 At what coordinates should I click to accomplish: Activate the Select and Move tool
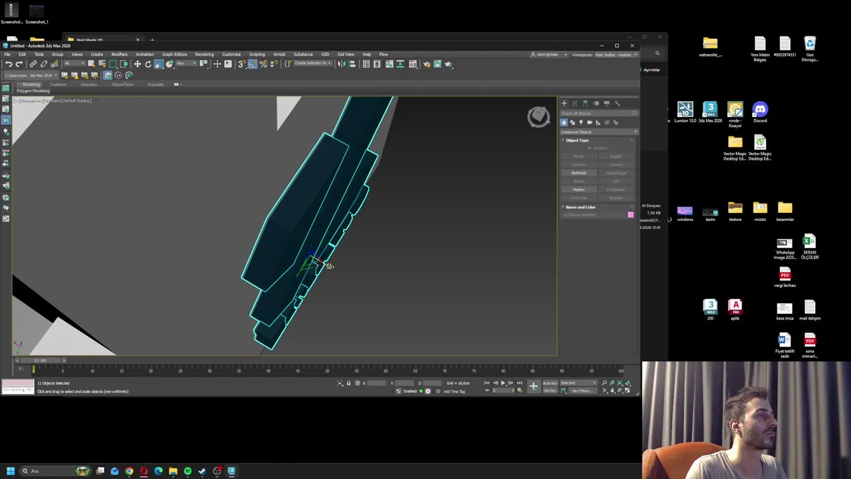click(x=138, y=64)
